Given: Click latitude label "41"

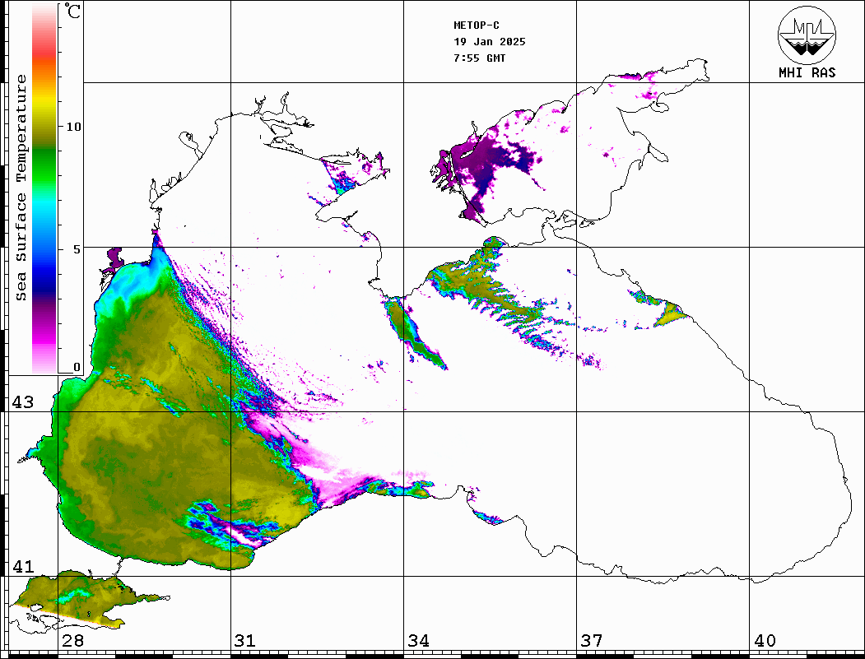Looking at the screenshot, I should pyautogui.click(x=23, y=567).
